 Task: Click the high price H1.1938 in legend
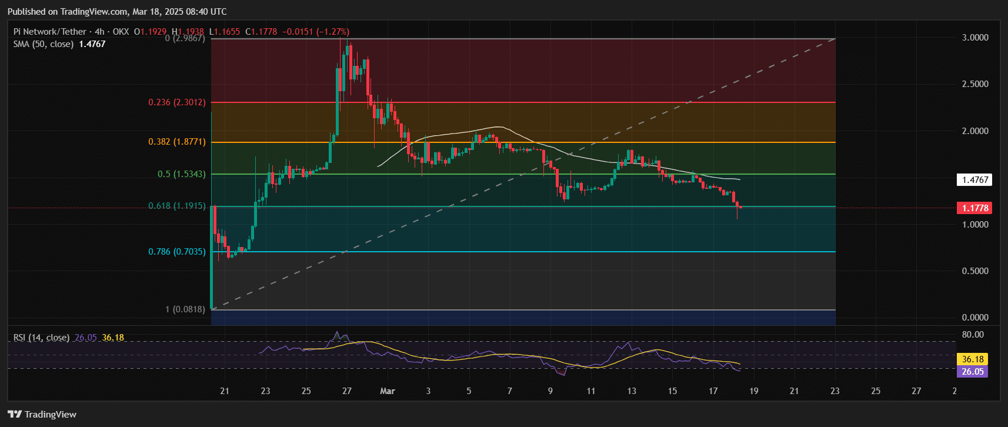[188, 32]
